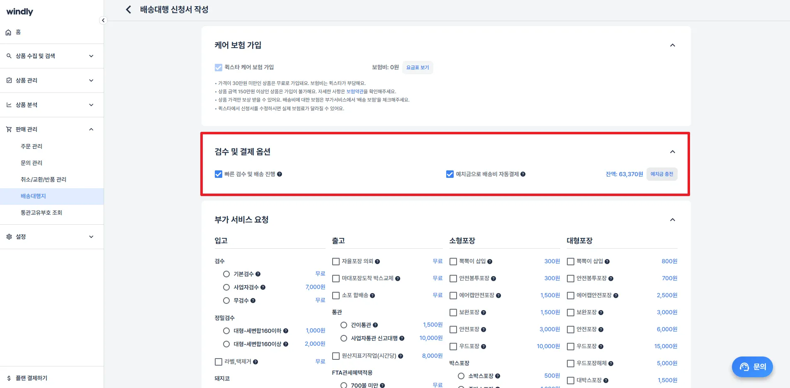The image size is (790, 388).
Task: Show help for 안전봉투포장 under 대형포장
Action: coord(611,279)
